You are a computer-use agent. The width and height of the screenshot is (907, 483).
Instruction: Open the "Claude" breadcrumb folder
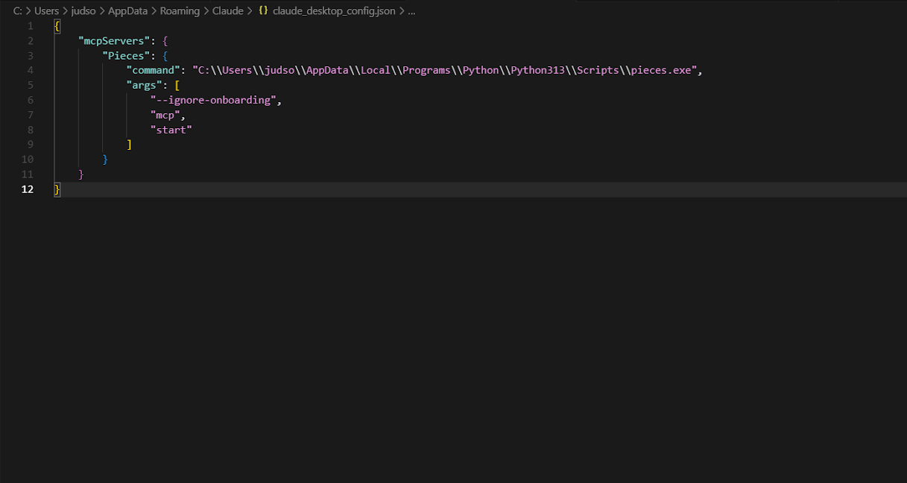coord(228,11)
